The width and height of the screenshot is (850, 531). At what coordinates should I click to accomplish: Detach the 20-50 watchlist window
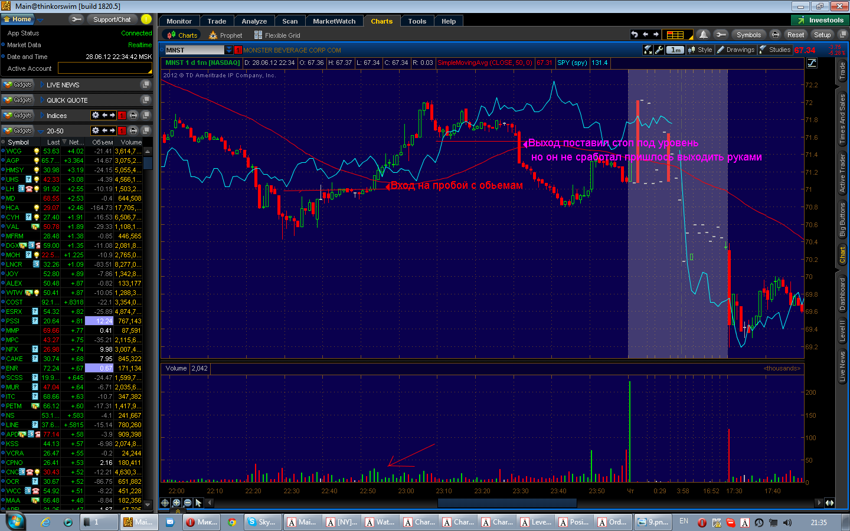click(146, 130)
